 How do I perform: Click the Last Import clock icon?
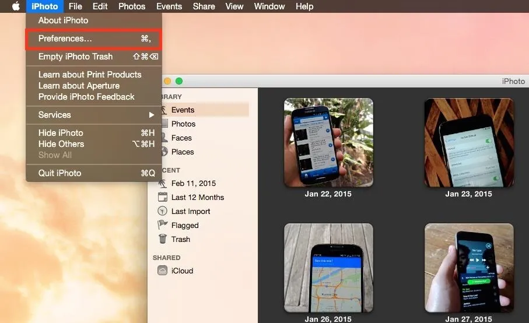click(162, 211)
